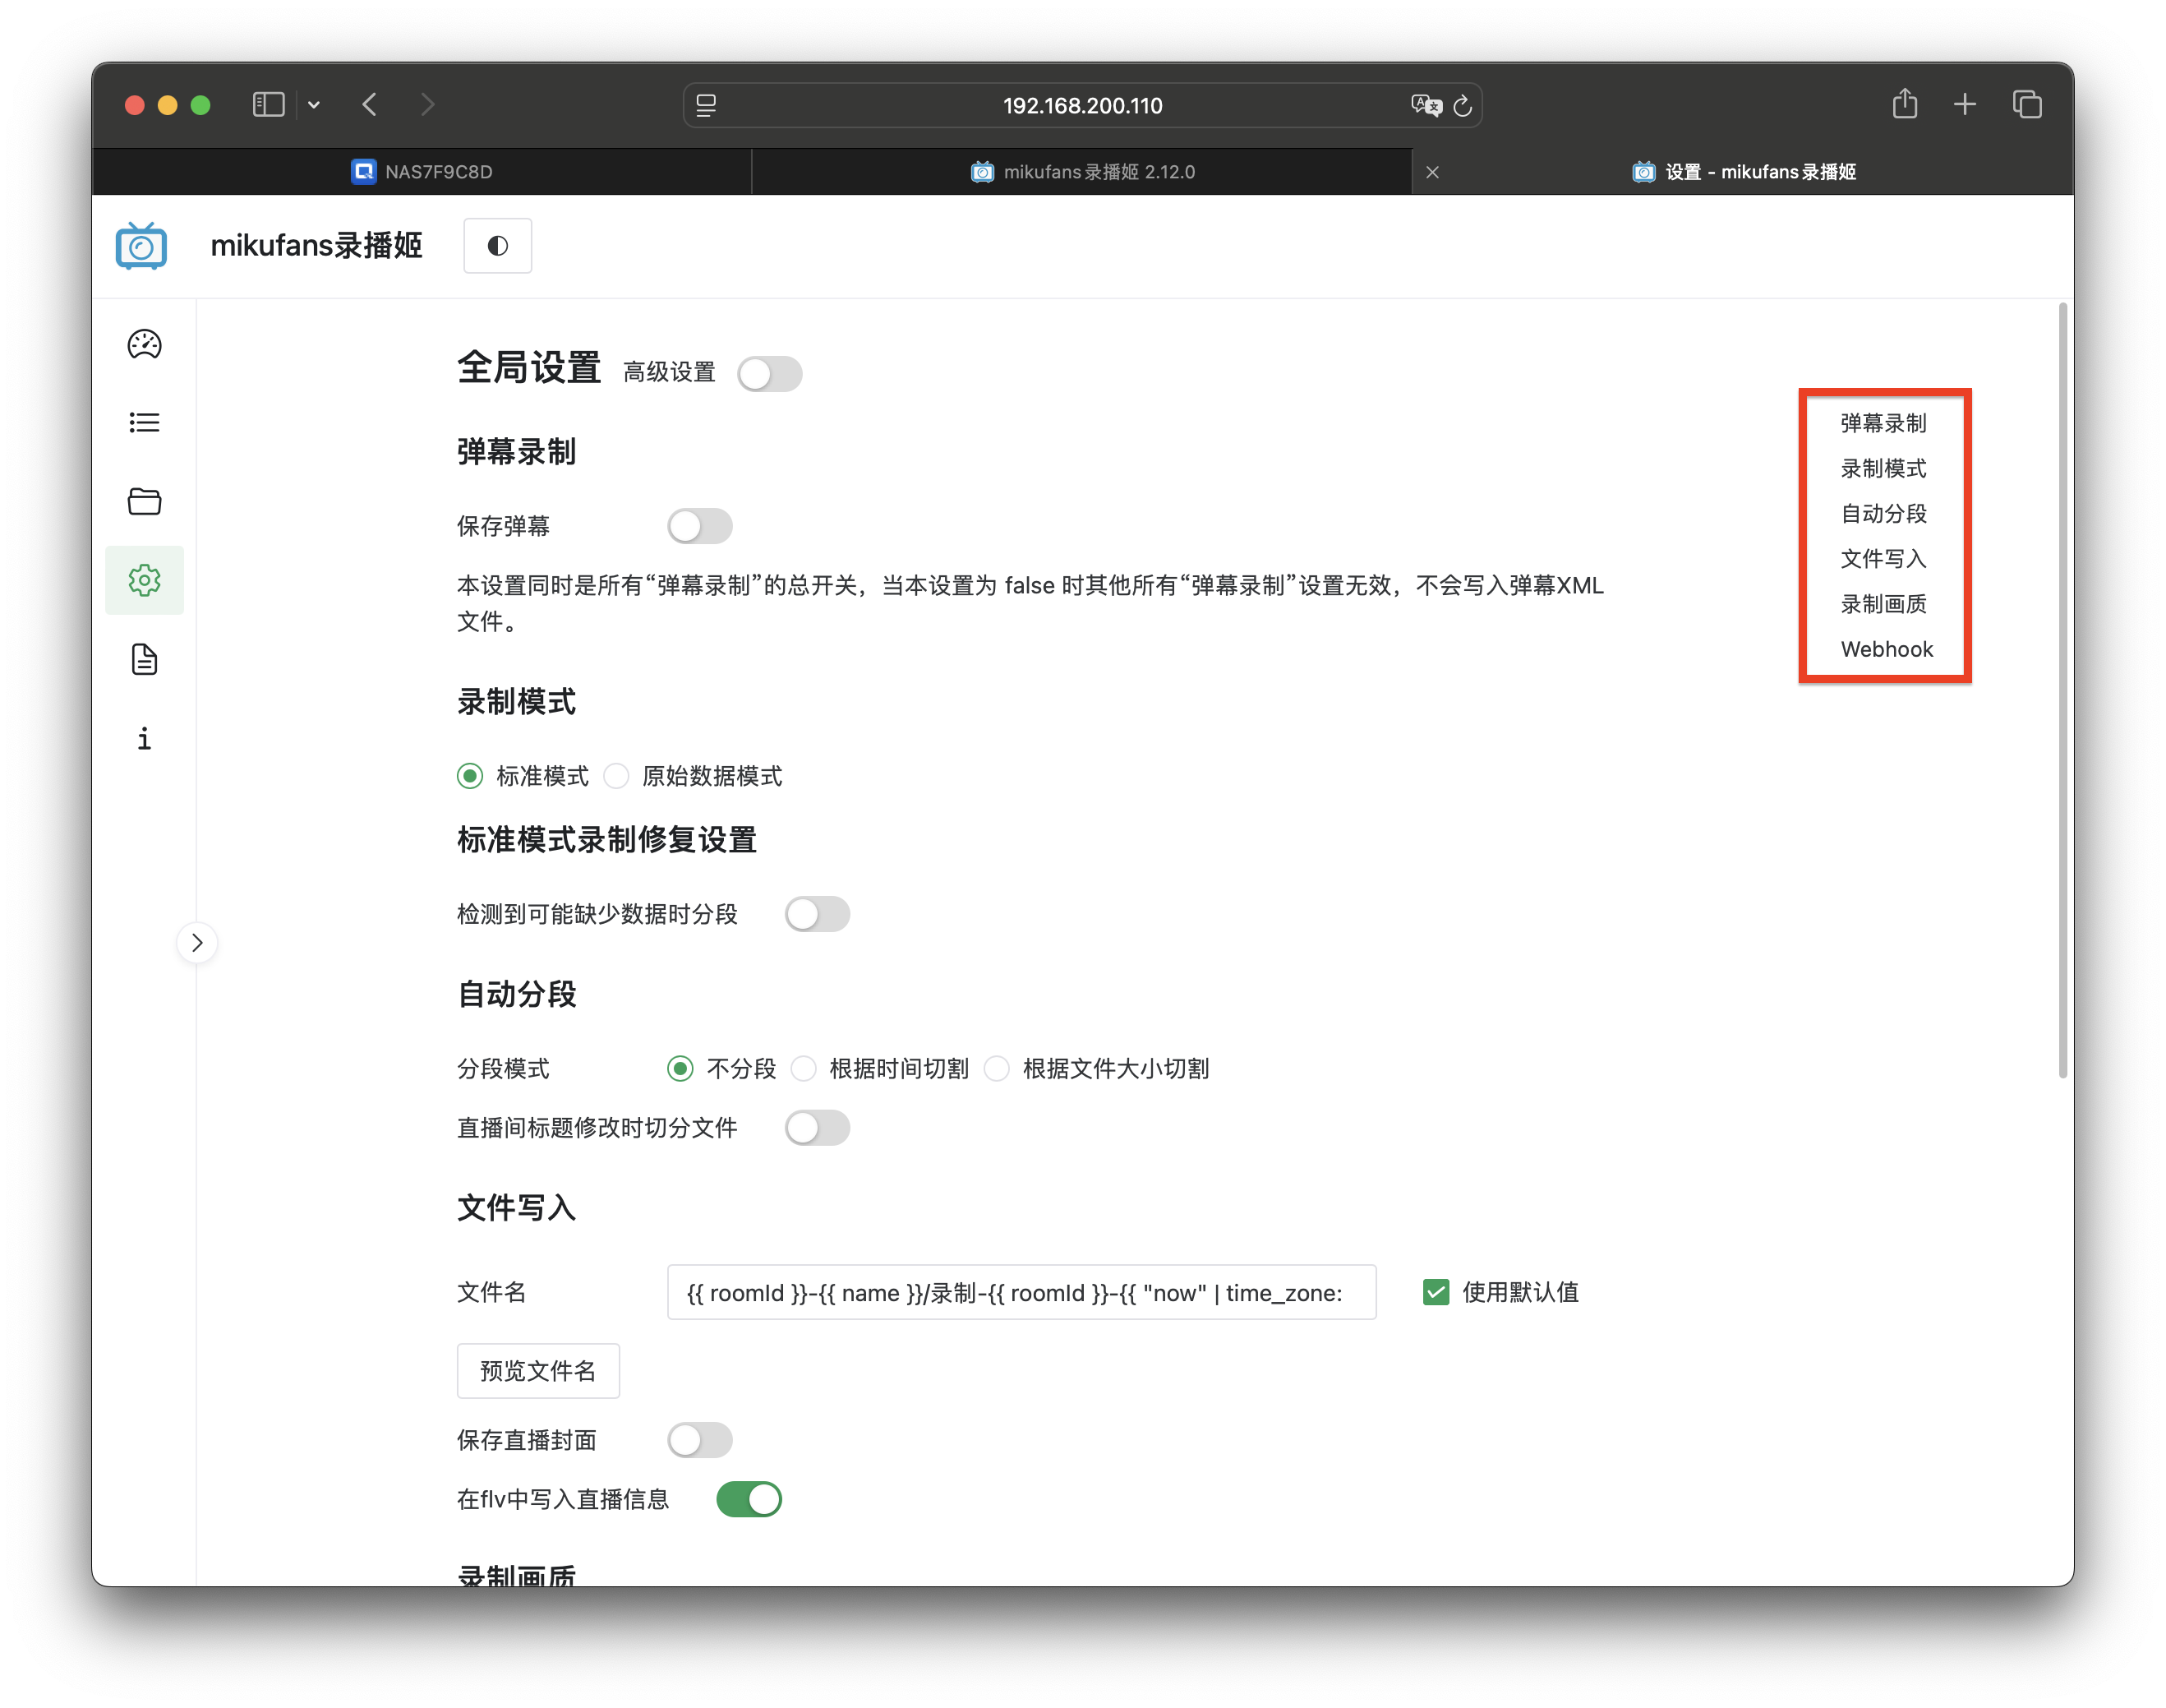The height and width of the screenshot is (1708, 2166).
Task: Click the 全局设置 heading
Action: (x=528, y=368)
